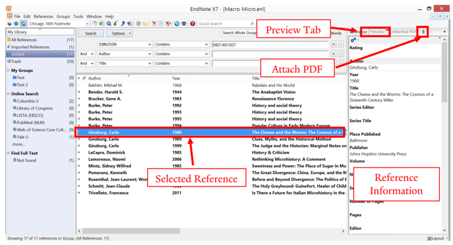Click the ISBN search value field 0801481007
The height and width of the screenshot is (245, 453).
(x=270, y=45)
